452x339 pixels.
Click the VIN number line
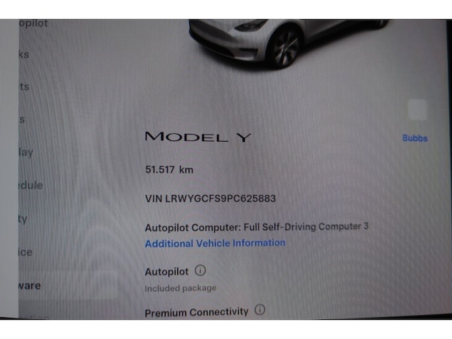(x=210, y=199)
